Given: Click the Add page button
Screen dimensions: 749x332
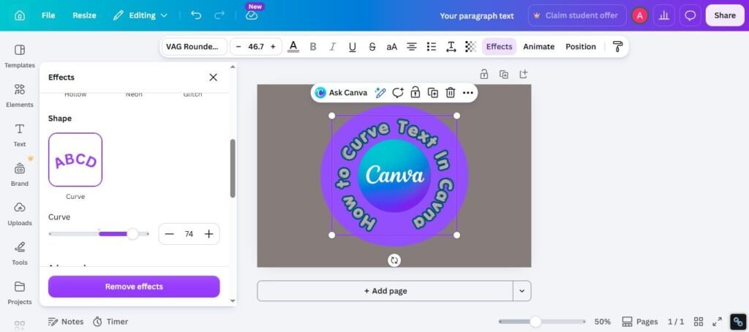Looking at the screenshot, I should click(385, 291).
